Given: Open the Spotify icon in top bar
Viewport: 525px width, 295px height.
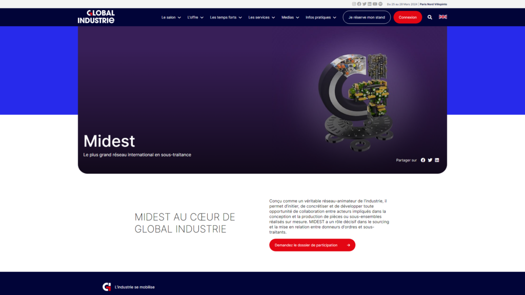Looking at the screenshot, I should 380,4.
